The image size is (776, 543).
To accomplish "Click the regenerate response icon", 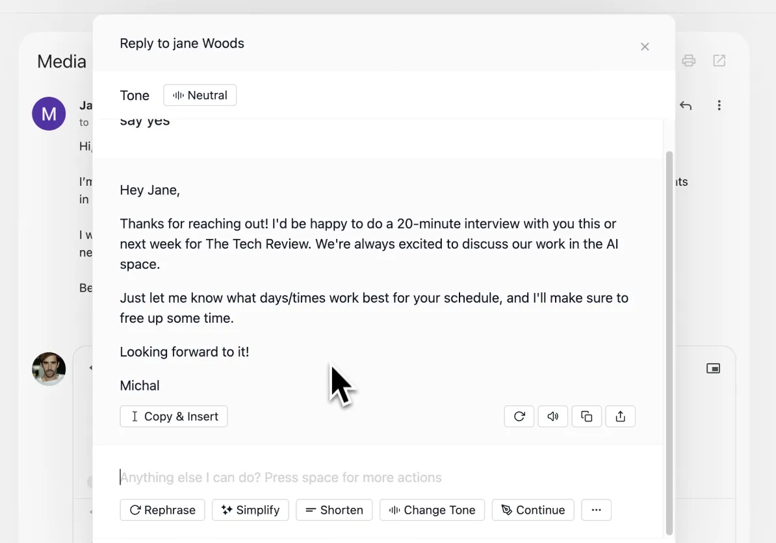I will [519, 416].
